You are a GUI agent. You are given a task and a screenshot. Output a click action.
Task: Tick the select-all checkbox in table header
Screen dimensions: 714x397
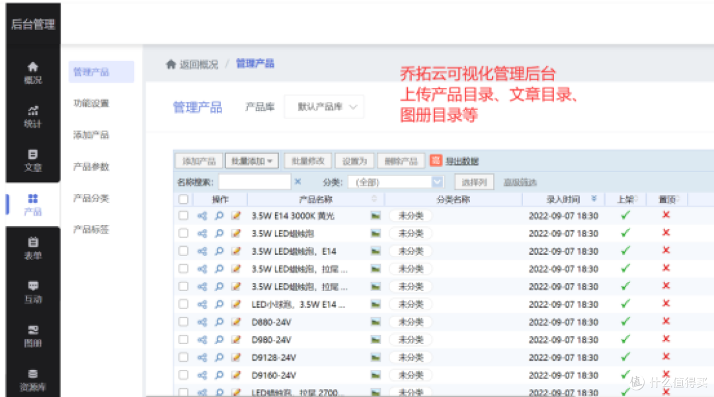coord(184,199)
